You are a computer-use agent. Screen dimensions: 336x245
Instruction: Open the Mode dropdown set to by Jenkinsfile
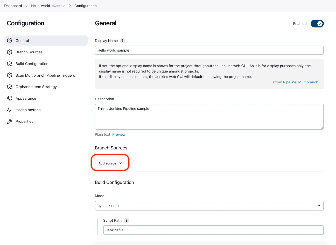pyautogui.click(x=209, y=206)
